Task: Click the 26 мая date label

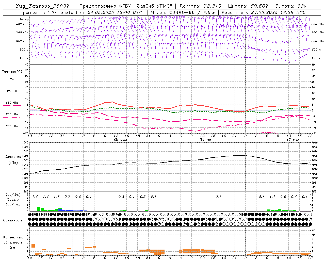Action: pos(206,140)
